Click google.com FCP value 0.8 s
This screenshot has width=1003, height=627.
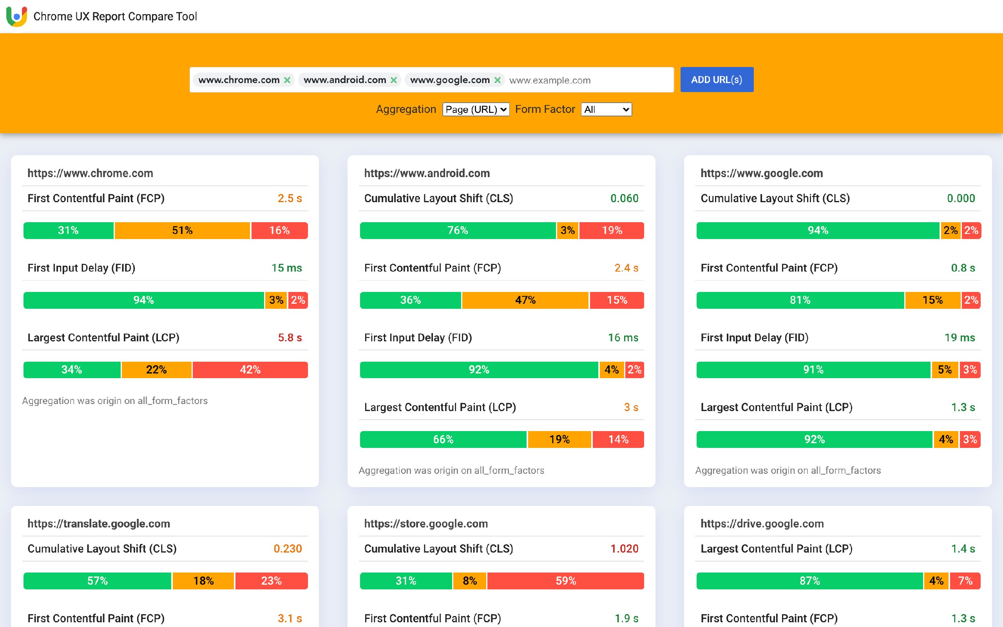[x=963, y=268]
